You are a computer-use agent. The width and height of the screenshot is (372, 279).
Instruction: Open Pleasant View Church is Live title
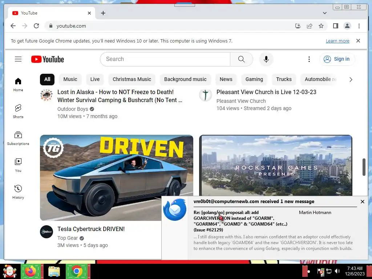pos(266,92)
